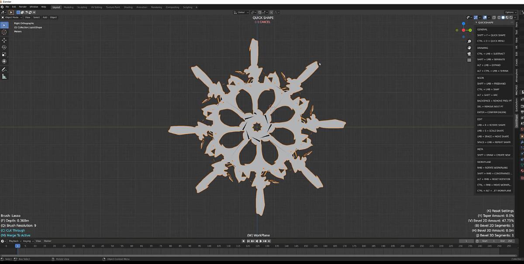Click the blue Z axis gizmo ball
Viewport: 524px width, 264px height.
click(x=464, y=23)
